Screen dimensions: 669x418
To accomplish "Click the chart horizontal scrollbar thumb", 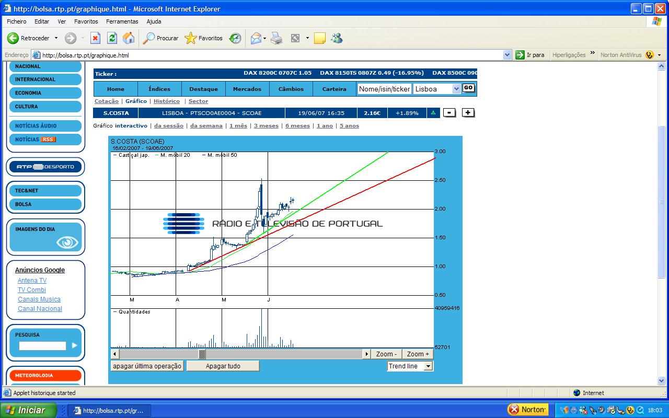I will (202, 354).
